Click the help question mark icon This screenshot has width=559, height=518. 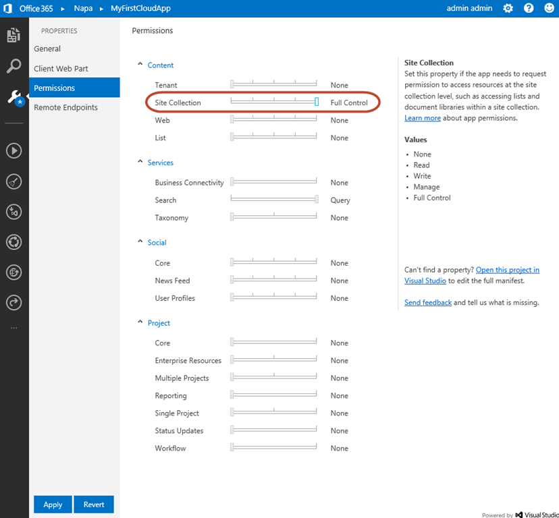[x=529, y=8]
